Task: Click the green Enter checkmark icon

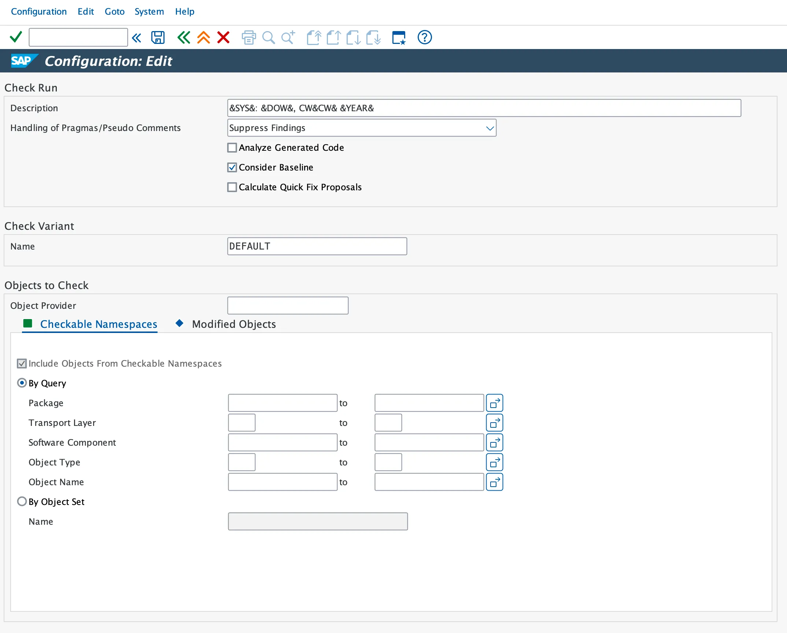Action: pos(16,37)
